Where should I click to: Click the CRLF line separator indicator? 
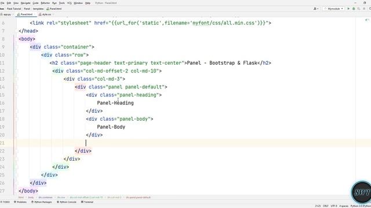(x=326, y=206)
